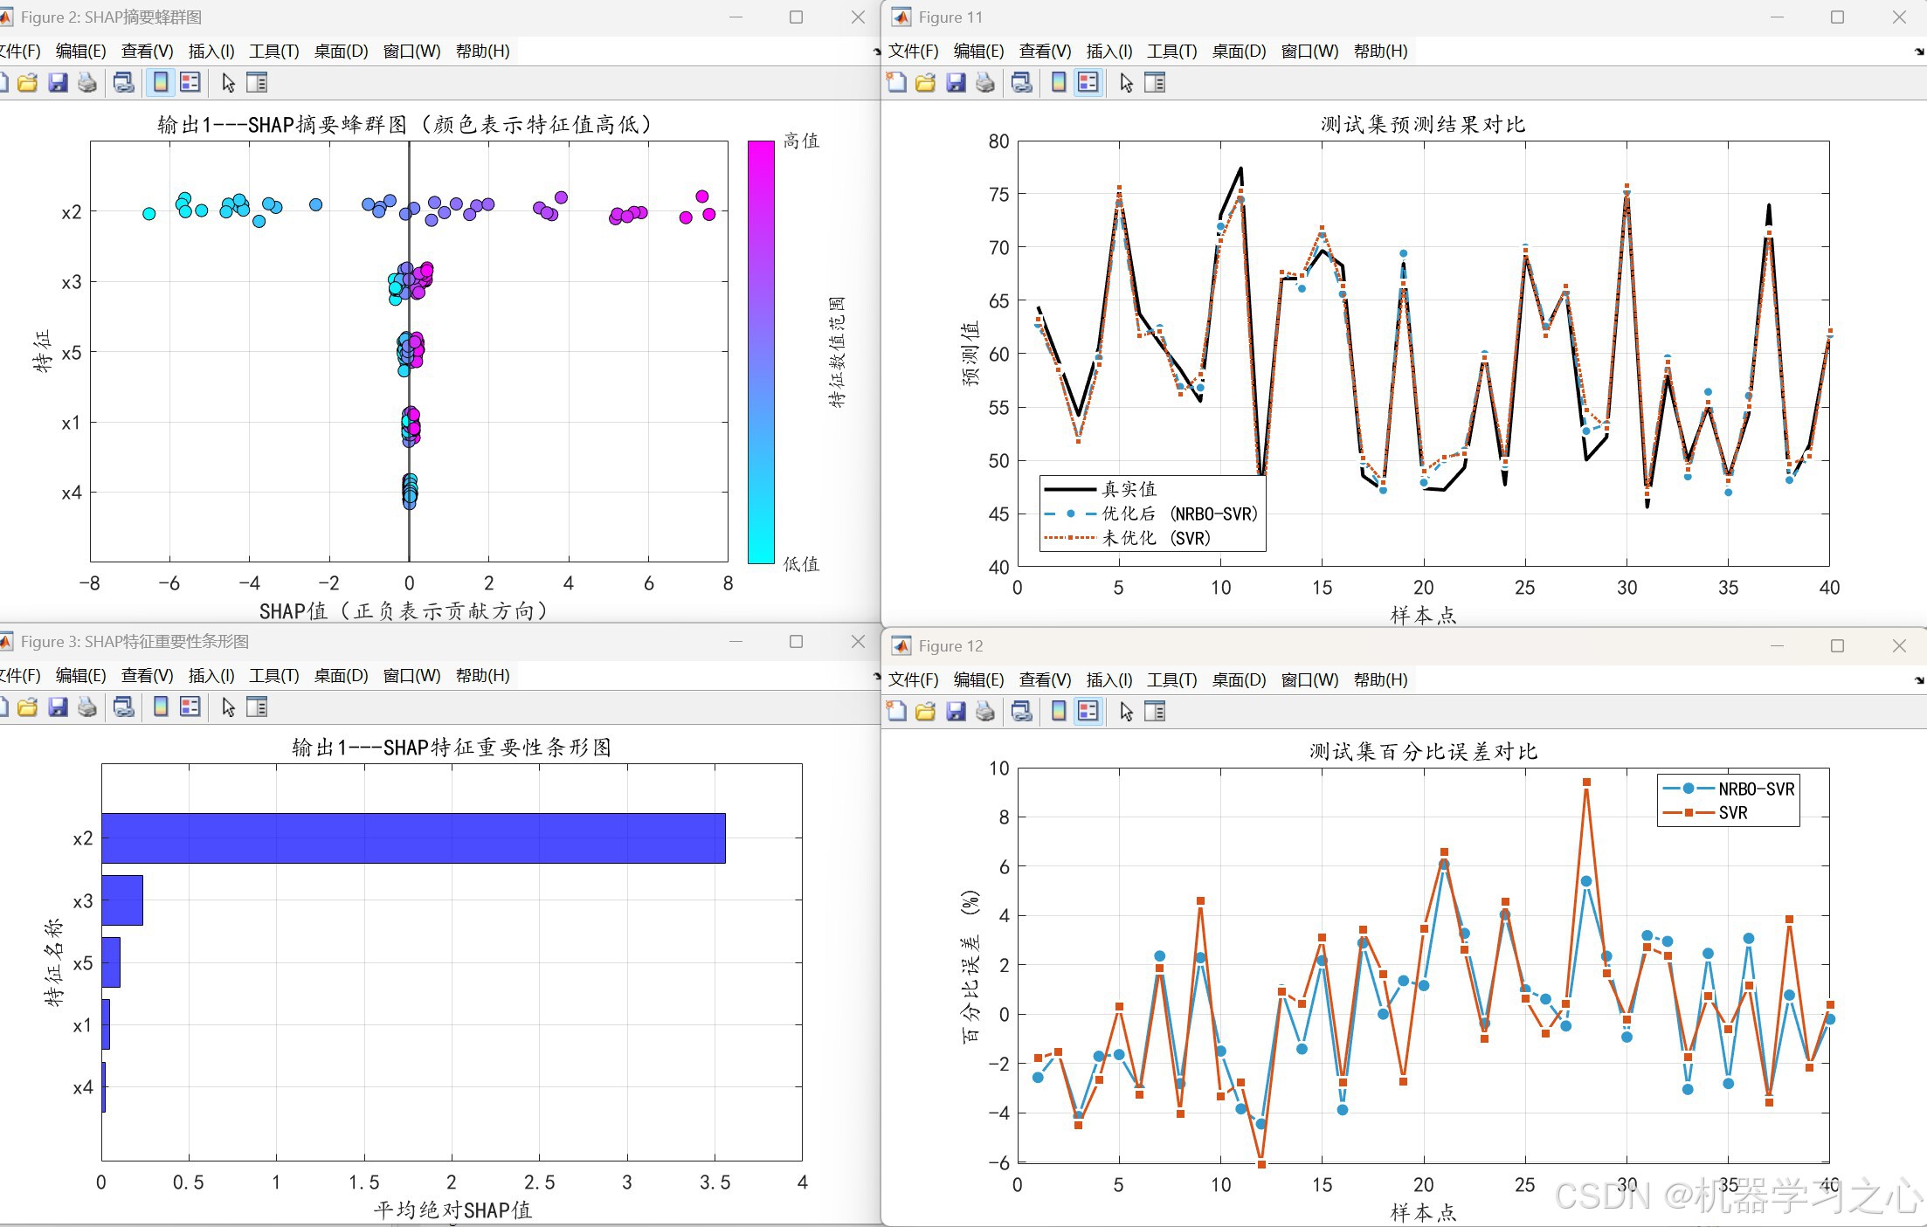Click the cyan-magenta colorbar in SHAP plot
Screen dimensions: 1927x1227
click(761, 351)
